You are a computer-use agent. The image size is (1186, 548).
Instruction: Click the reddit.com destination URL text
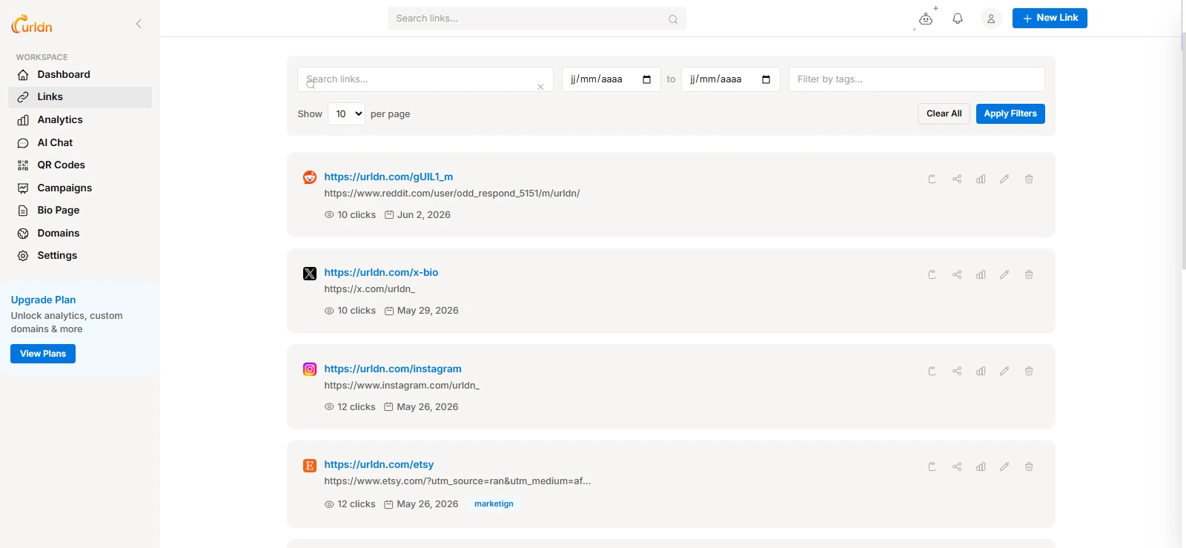coord(452,194)
